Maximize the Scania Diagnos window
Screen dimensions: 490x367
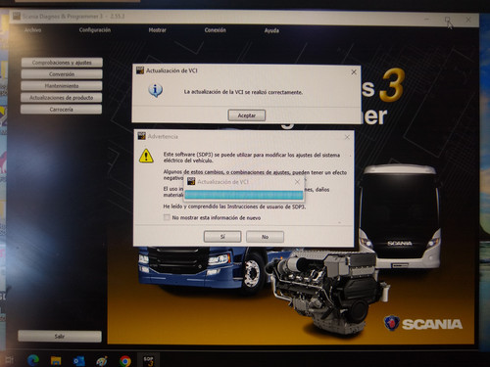pos(448,20)
